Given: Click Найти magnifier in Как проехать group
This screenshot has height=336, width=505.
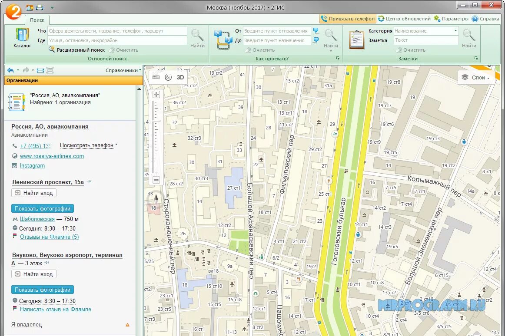Looking at the screenshot, I should coord(331,38).
